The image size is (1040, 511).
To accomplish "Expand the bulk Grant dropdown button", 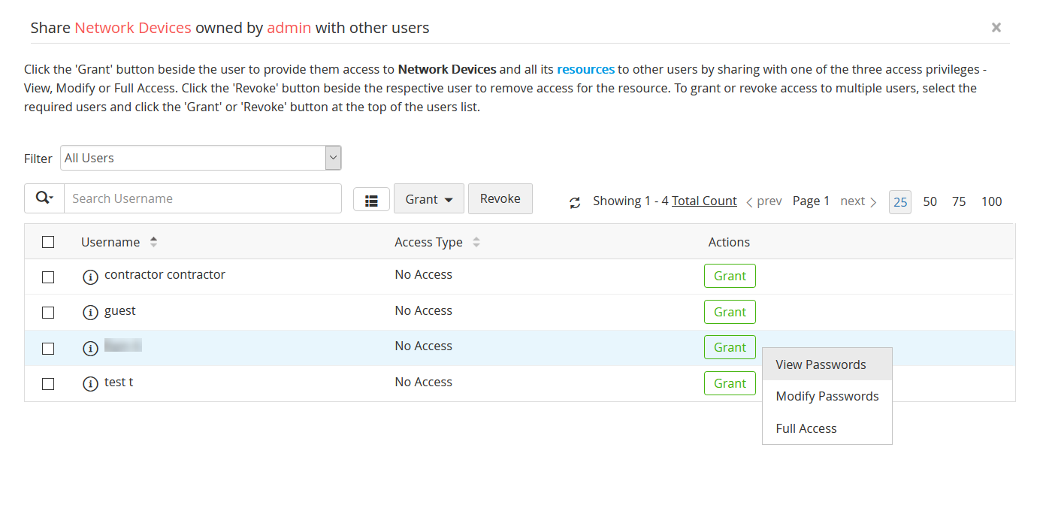I will [429, 199].
